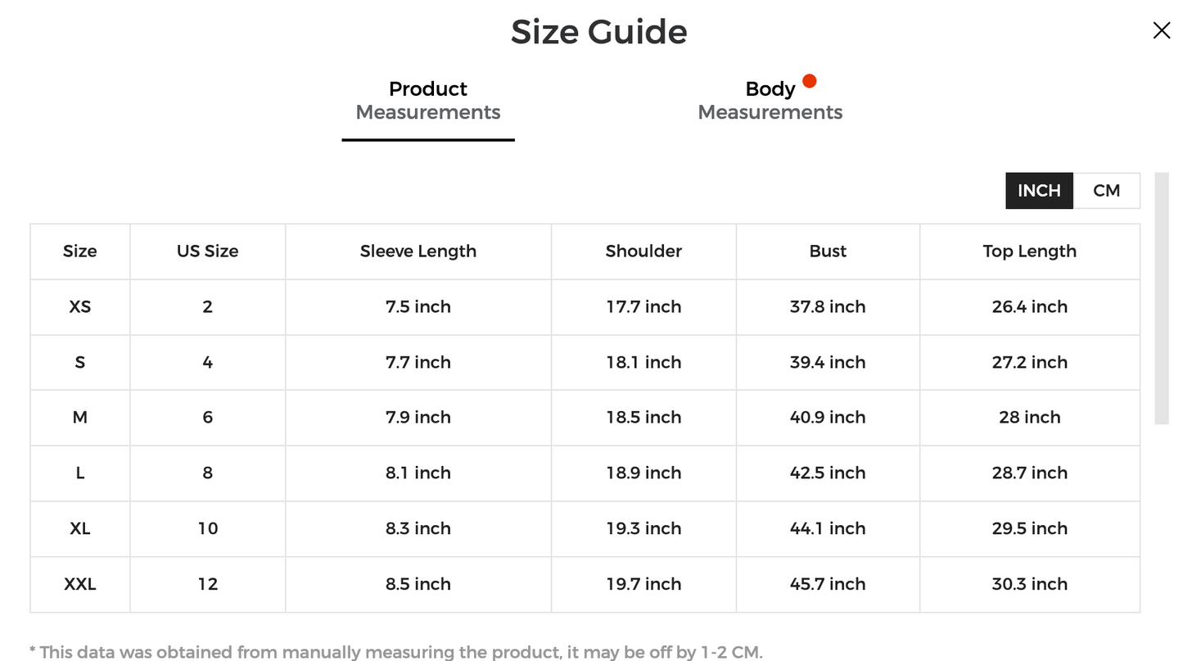Select the XL size cell
The height and width of the screenshot is (661, 1183).
(x=80, y=528)
